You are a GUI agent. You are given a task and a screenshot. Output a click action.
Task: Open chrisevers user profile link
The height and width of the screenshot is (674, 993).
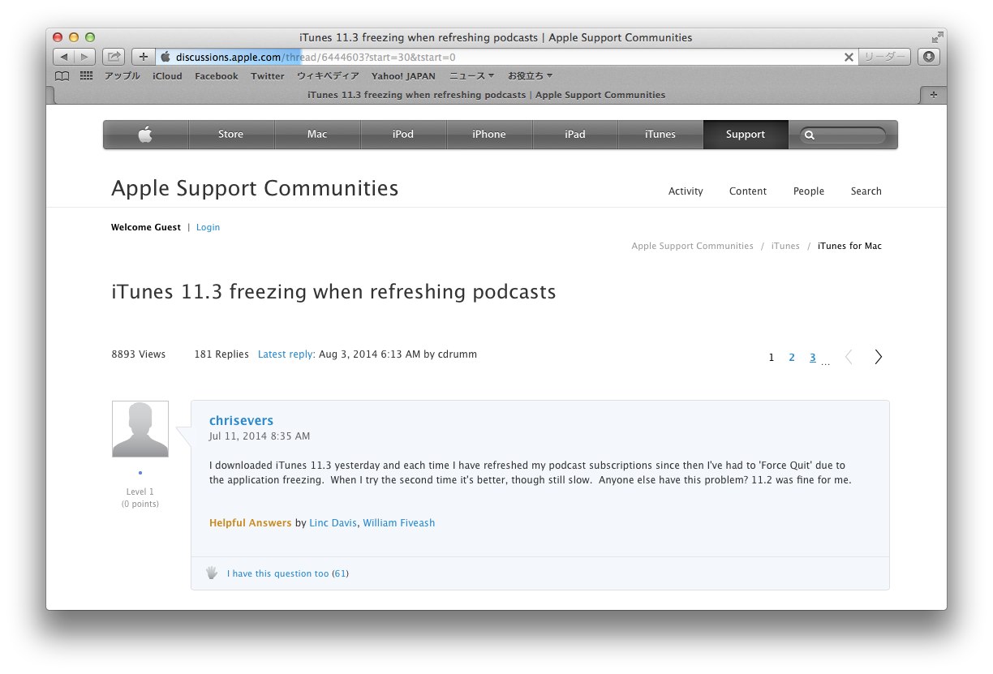[241, 420]
